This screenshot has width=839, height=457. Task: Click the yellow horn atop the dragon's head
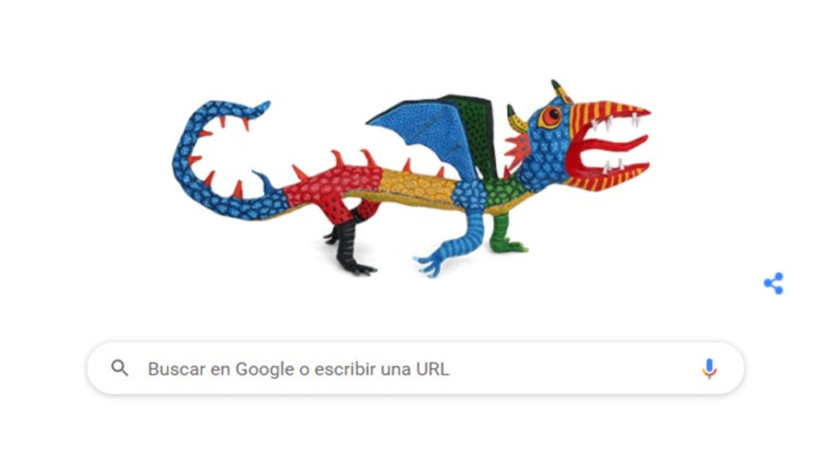561,91
